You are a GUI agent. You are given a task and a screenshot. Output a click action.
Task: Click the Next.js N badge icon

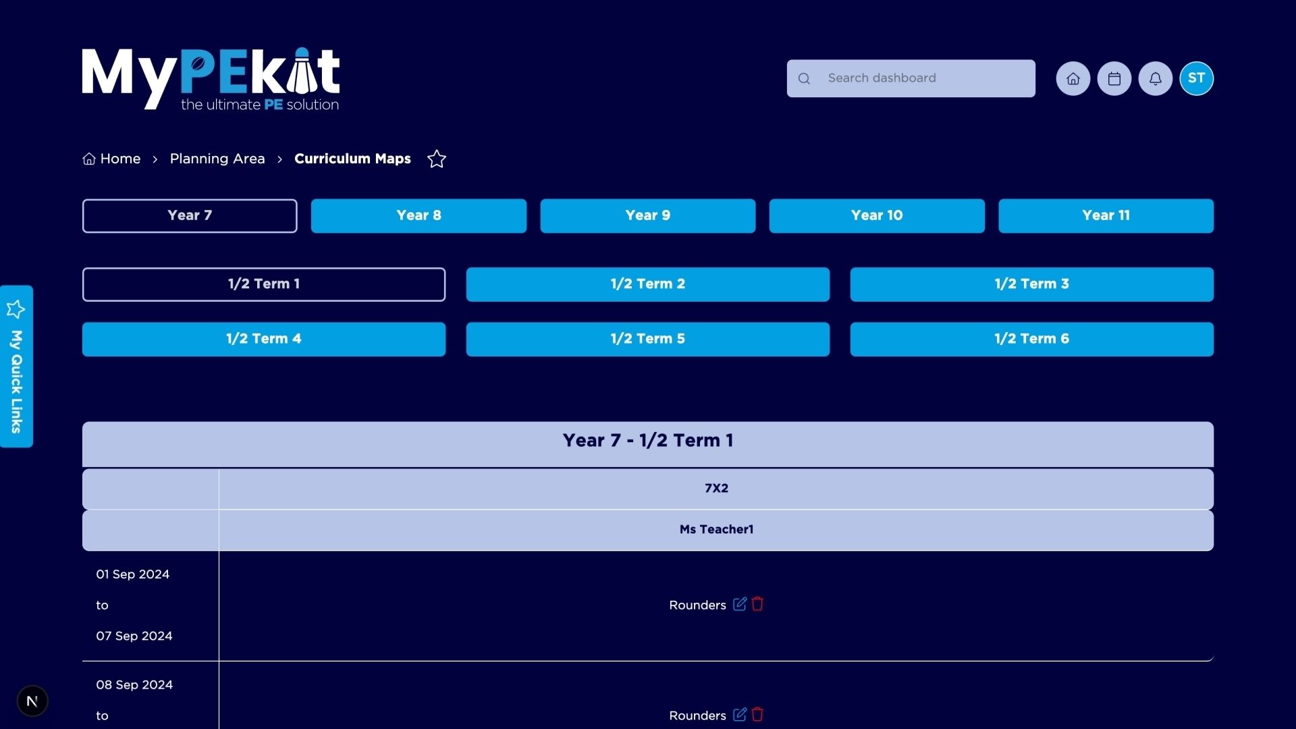(32, 701)
